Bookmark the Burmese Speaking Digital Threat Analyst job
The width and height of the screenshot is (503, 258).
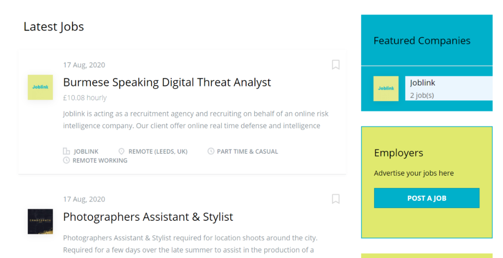pyautogui.click(x=335, y=65)
